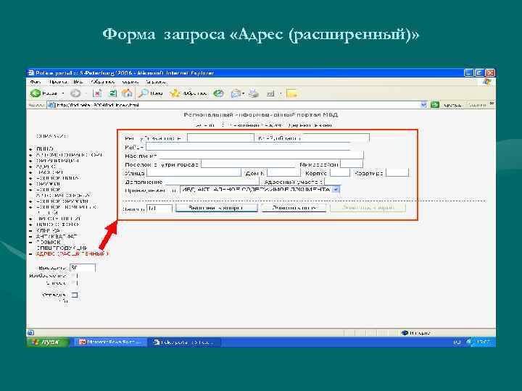
Task: Click the 'Выполнить запрос' button
Action: pyautogui.click(x=216, y=208)
